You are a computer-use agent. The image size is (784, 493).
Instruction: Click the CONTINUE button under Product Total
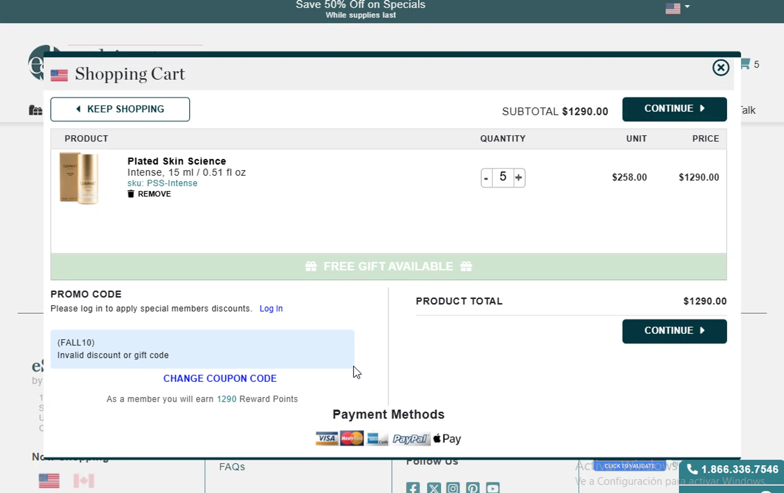(674, 331)
